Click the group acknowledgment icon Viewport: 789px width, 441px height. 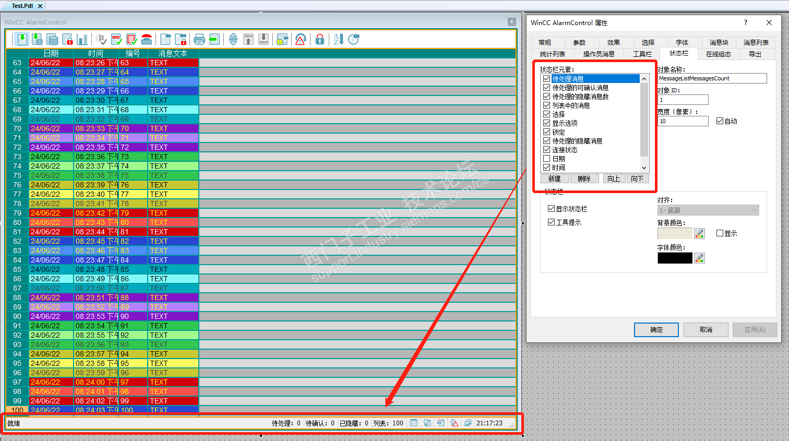pyautogui.click(x=131, y=39)
